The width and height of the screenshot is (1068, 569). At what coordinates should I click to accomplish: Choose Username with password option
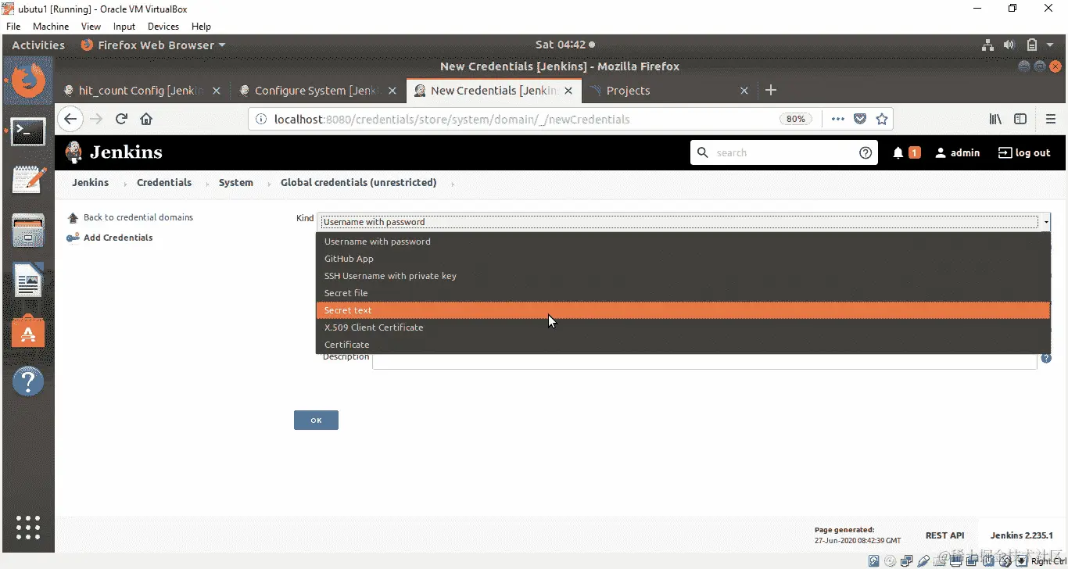pos(683,242)
